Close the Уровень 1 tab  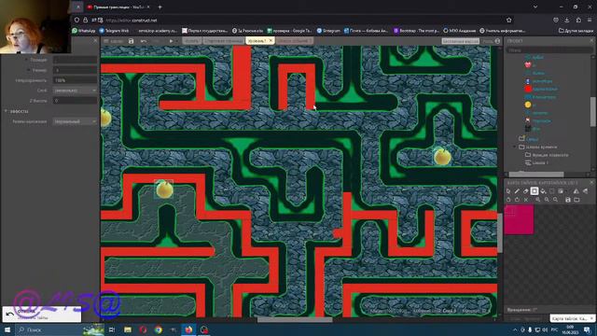[271, 41]
